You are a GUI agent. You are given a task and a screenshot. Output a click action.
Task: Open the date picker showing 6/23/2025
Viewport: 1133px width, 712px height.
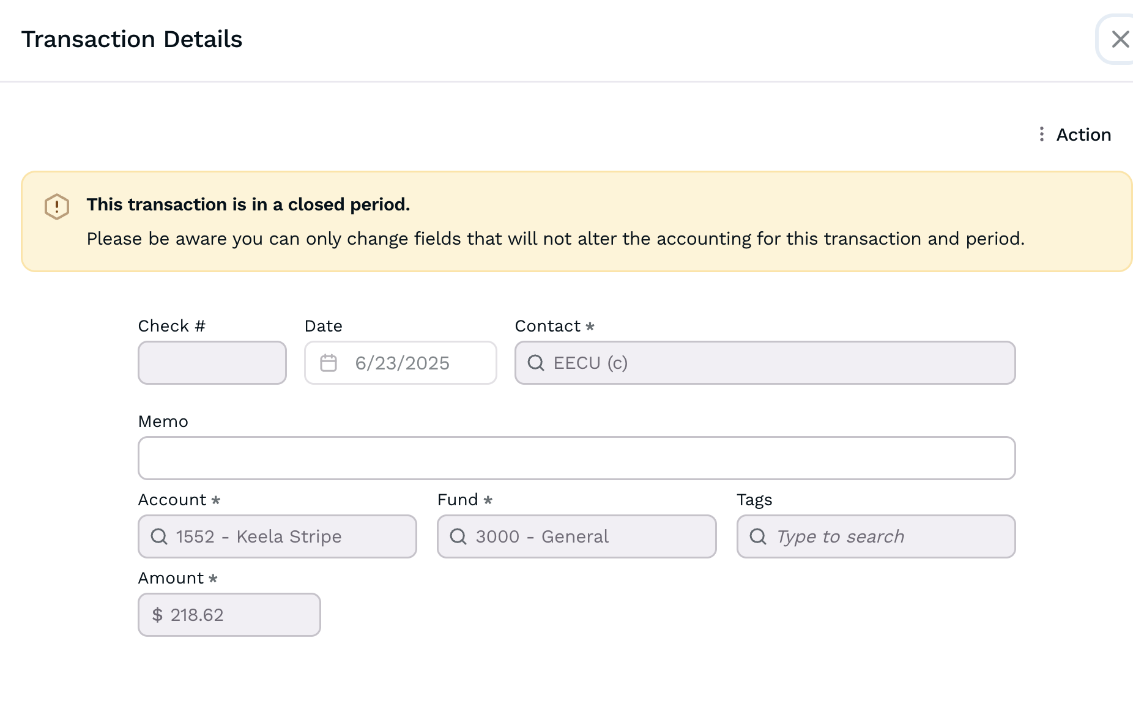(402, 363)
